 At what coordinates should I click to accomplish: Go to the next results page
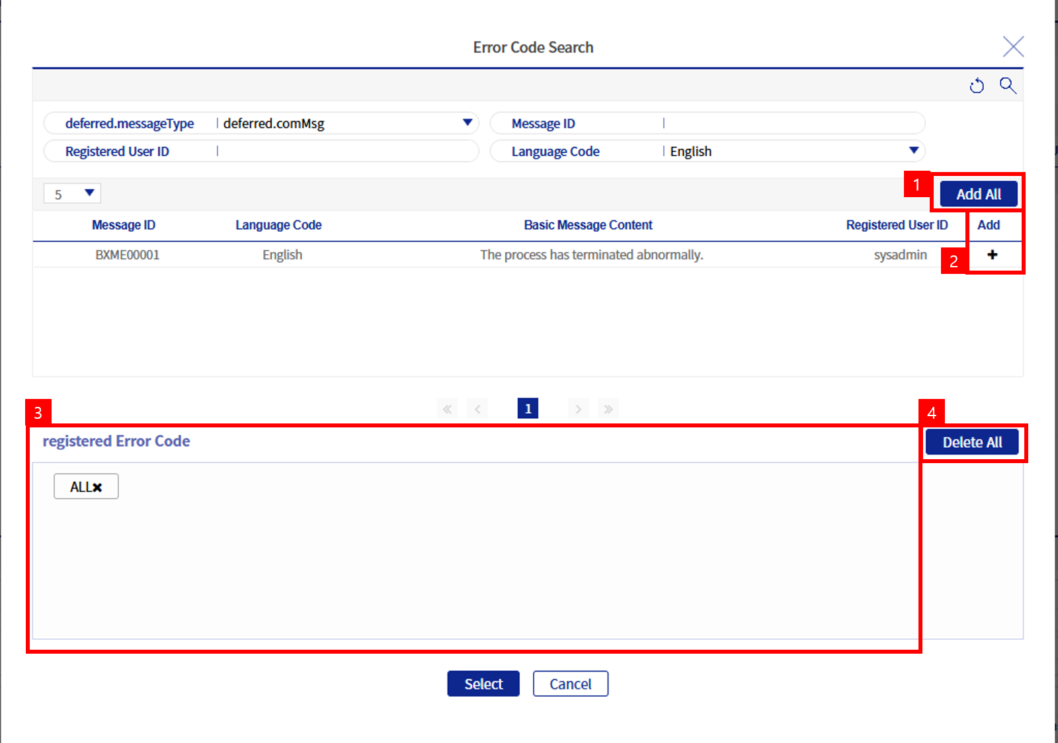[x=578, y=409]
